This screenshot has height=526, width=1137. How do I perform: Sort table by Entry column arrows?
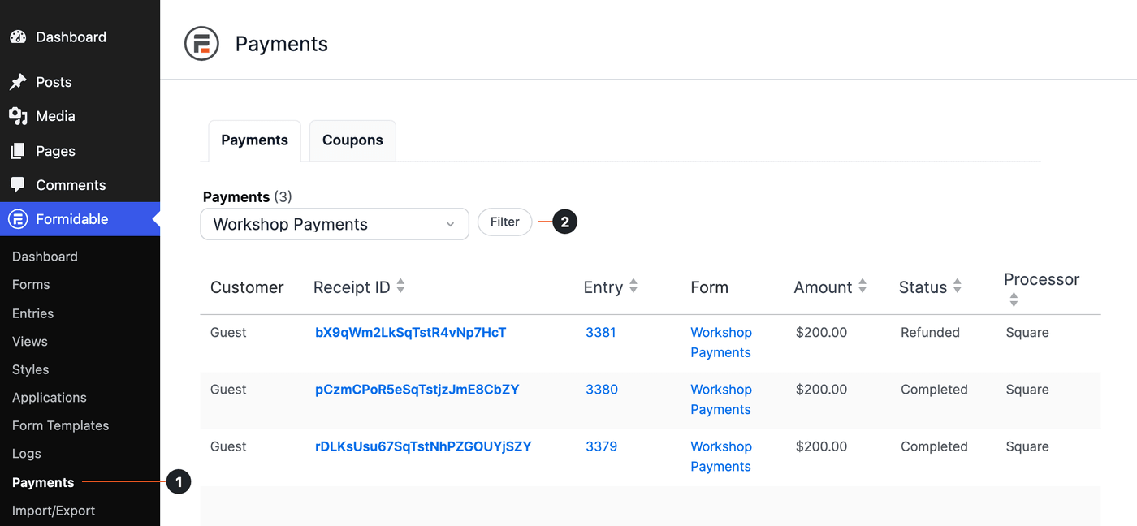[x=633, y=287]
